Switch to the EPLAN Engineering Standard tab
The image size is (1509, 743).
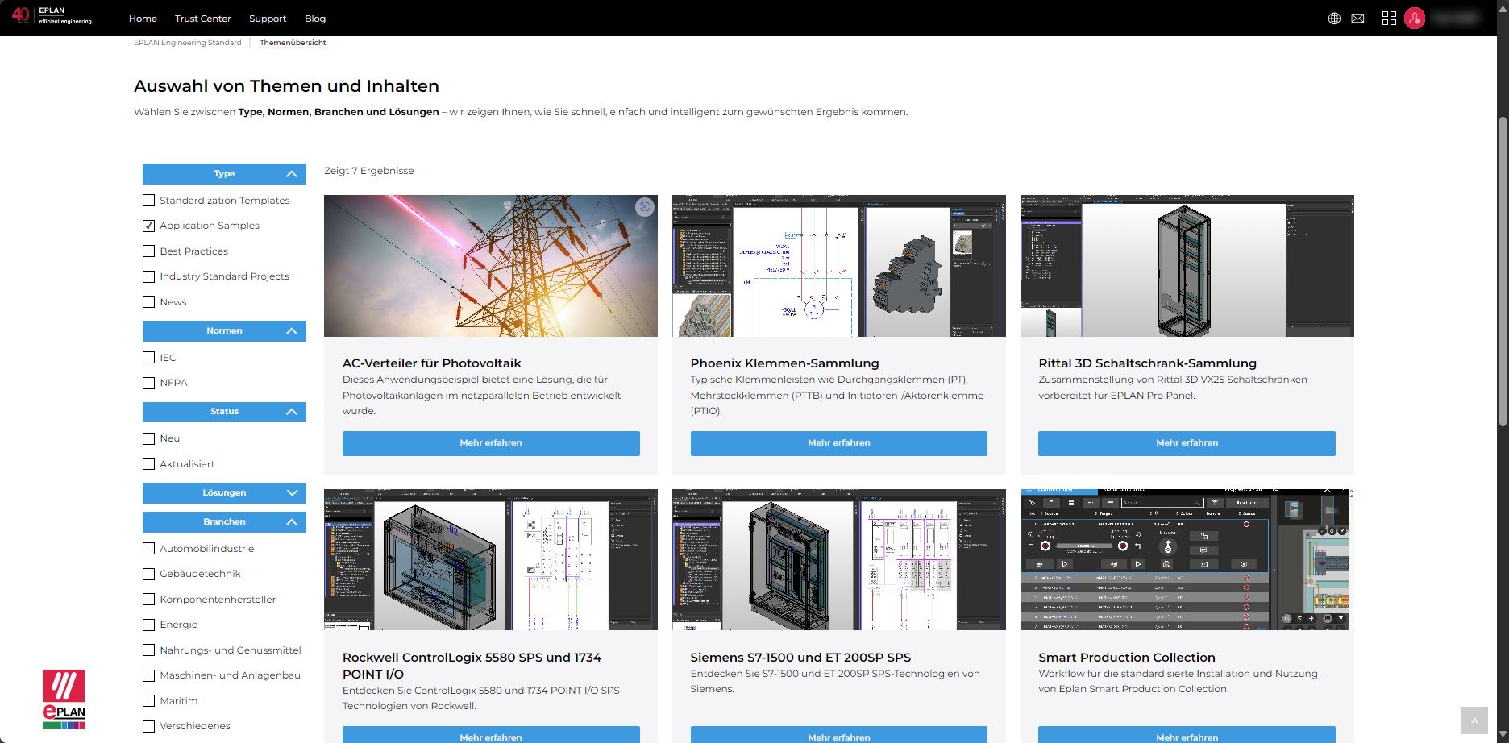187,43
